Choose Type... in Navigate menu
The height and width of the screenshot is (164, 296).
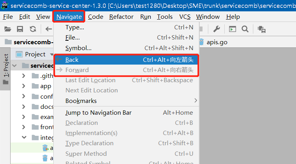click(x=126, y=27)
